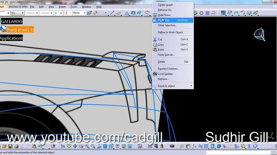This screenshot has height=155, width=277.
Task: Open the File menu
Action: pos(32,7)
